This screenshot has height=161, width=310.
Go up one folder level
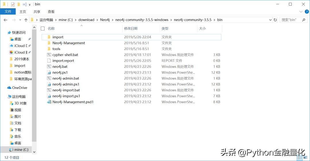(x=26, y=20)
